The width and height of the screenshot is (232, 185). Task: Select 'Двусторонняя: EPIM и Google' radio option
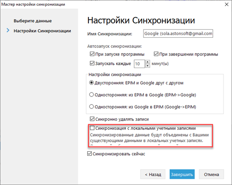tap(92, 83)
